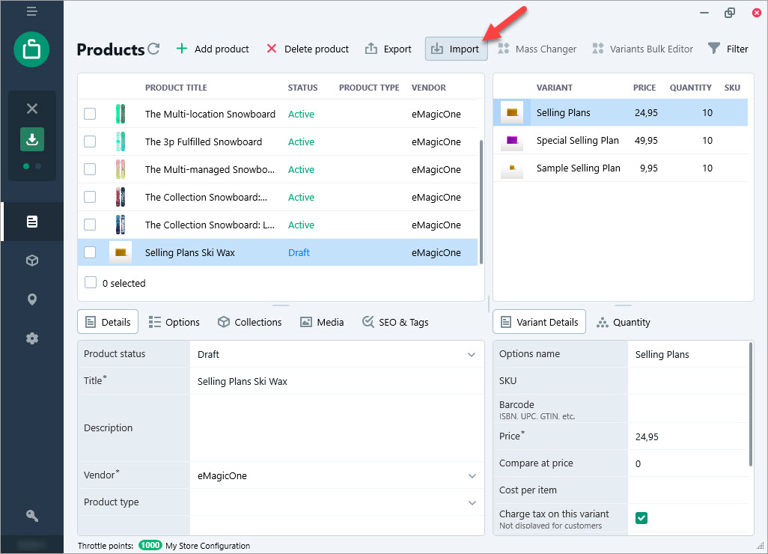Switch to the Options tab
Screen dimensions: 768x554
[x=174, y=322]
